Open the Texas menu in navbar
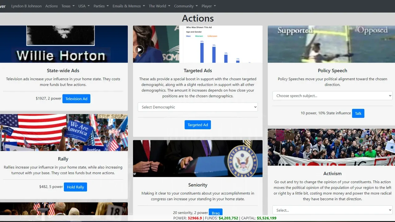This screenshot has height=222, width=395. pyautogui.click(x=68, y=6)
